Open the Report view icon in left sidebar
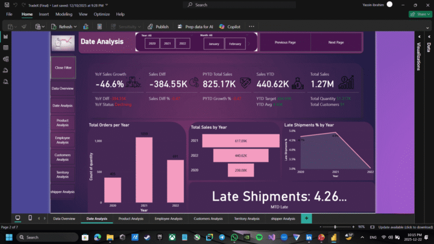This screenshot has width=434, height=244. (5, 37)
